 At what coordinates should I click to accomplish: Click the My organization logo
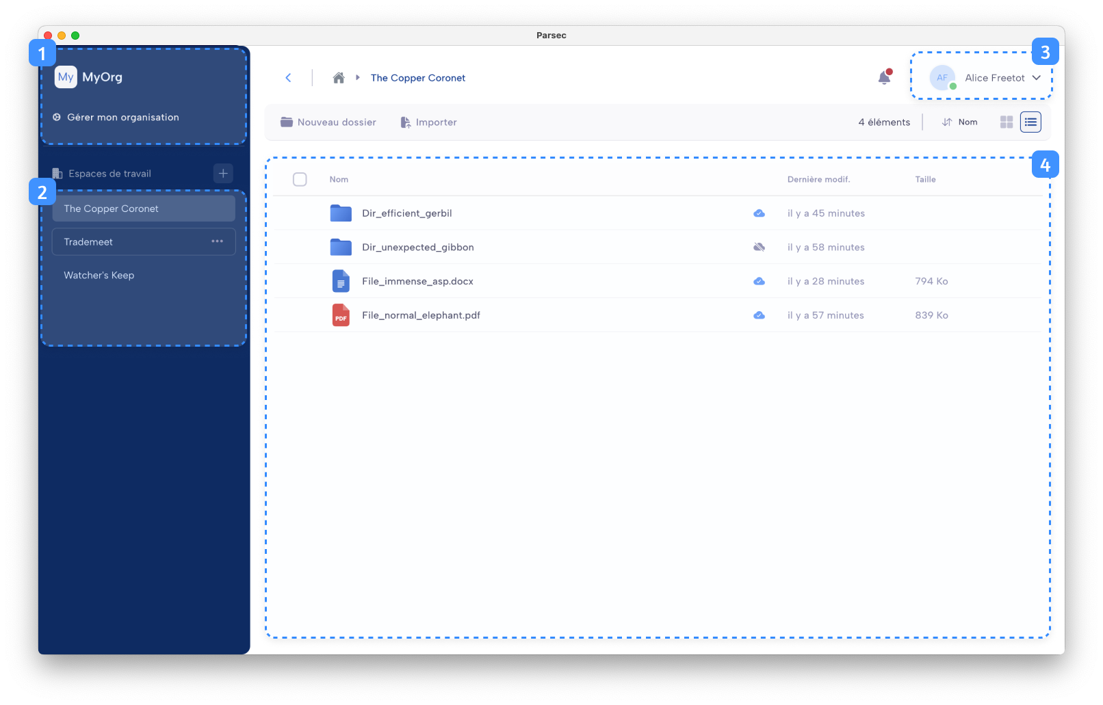pos(66,77)
